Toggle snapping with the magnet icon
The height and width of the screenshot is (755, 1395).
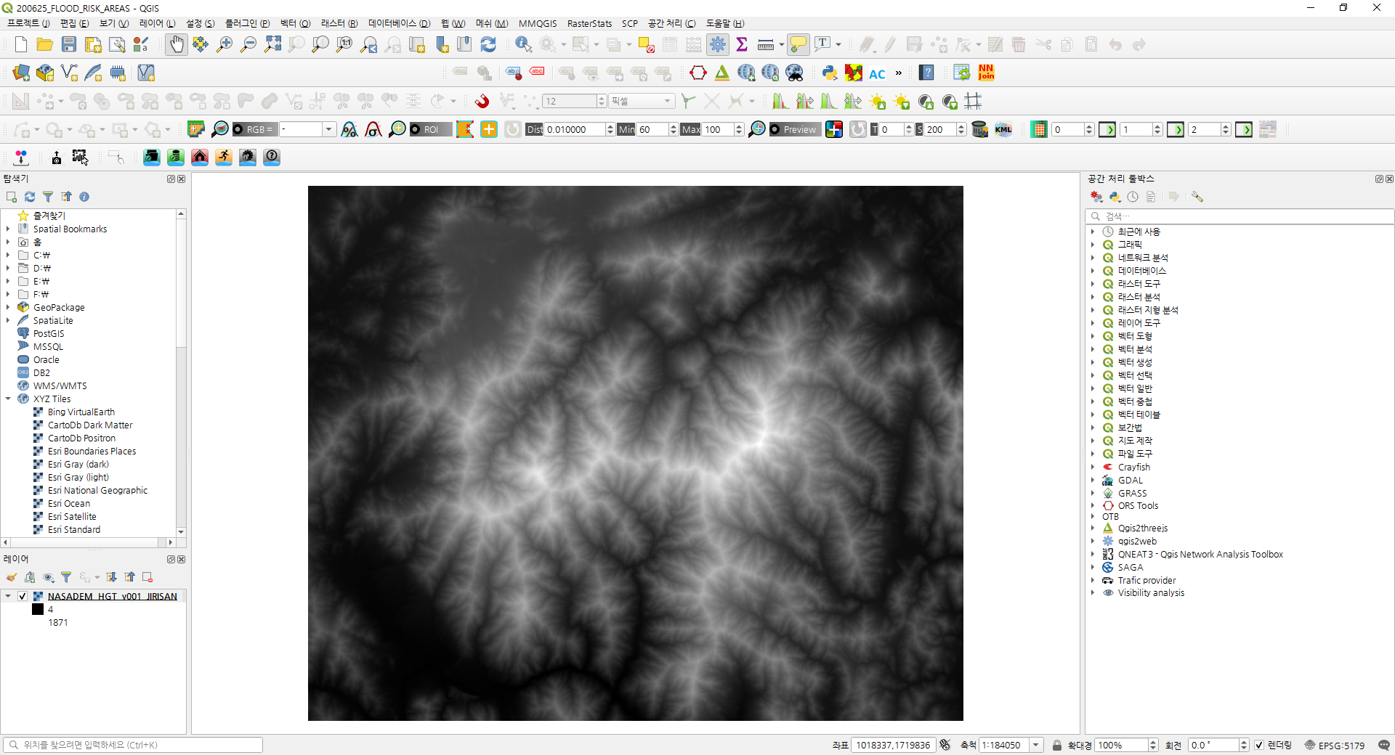click(482, 102)
